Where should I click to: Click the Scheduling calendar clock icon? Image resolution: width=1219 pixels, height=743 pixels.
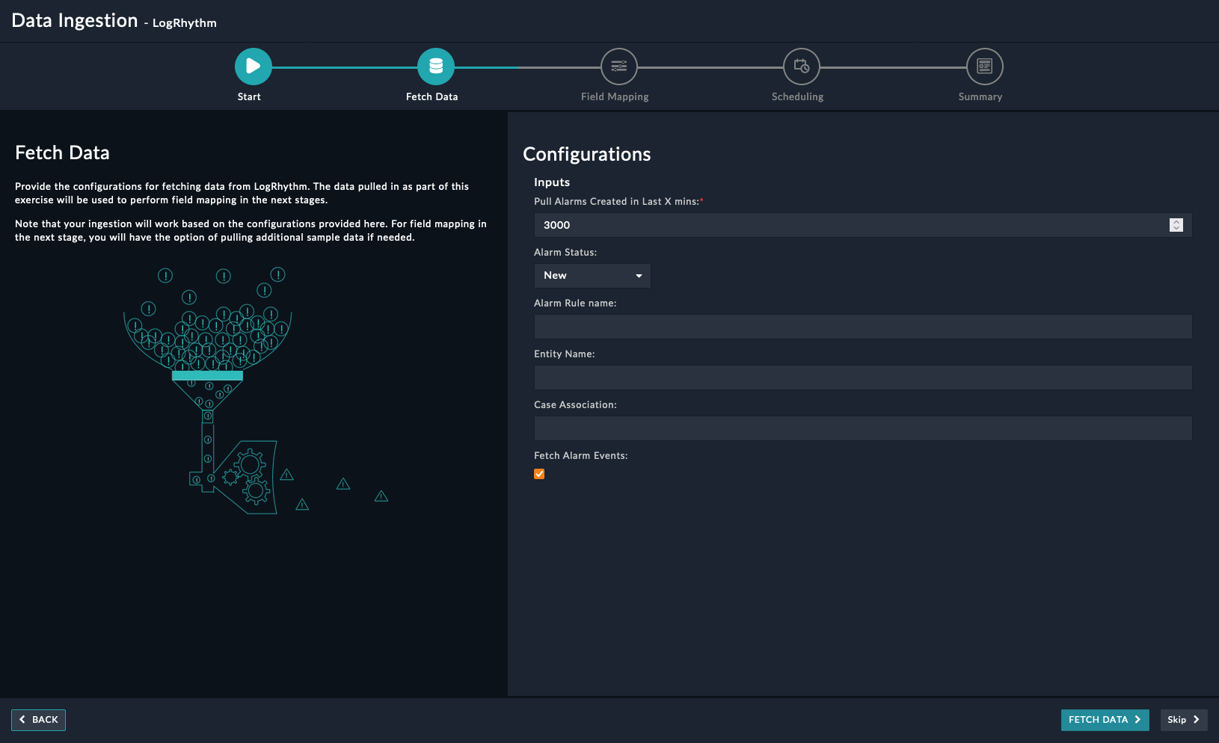pyautogui.click(x=801, y=67)
